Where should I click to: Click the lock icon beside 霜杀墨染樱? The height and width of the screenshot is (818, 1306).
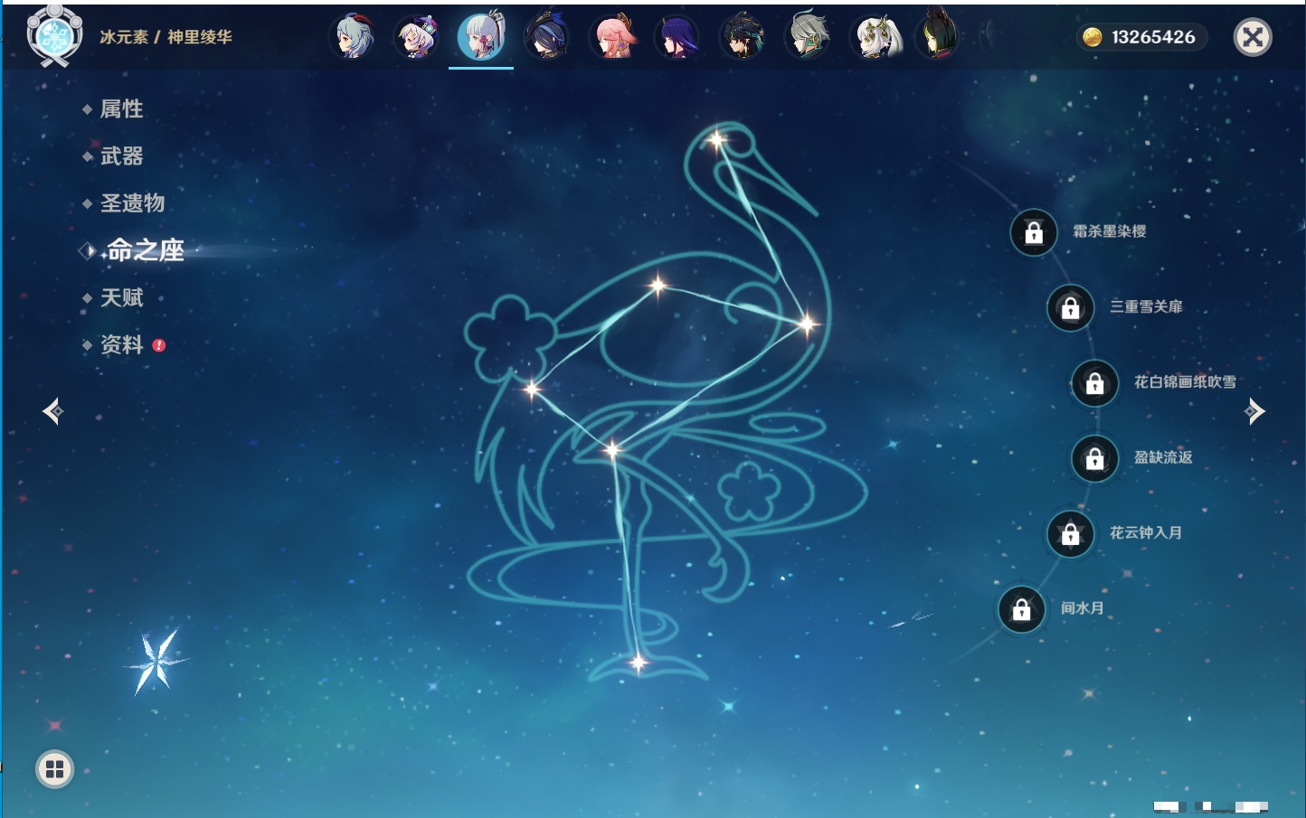point(1034,233)
